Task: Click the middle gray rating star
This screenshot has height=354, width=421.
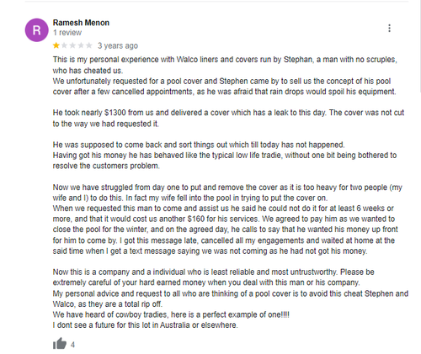Action: pos(72,45)
